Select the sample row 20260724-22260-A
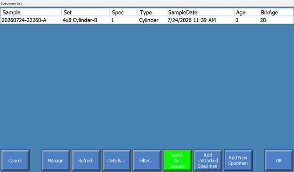The height and width of the screenshot is (172, 294). (147, 20)
